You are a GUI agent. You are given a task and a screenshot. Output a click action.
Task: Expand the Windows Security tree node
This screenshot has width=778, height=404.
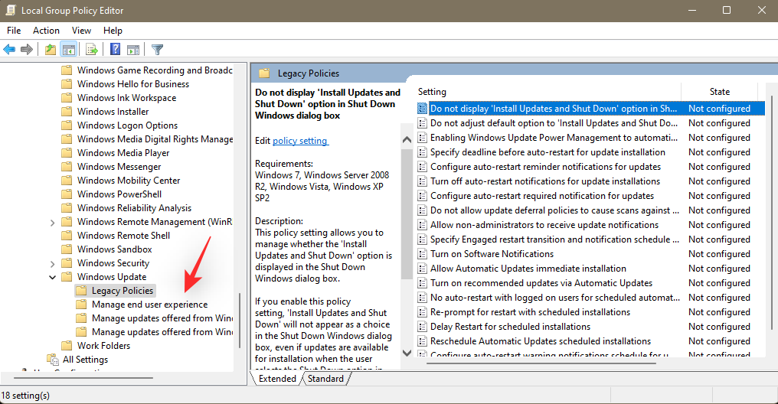coord(52,263)
